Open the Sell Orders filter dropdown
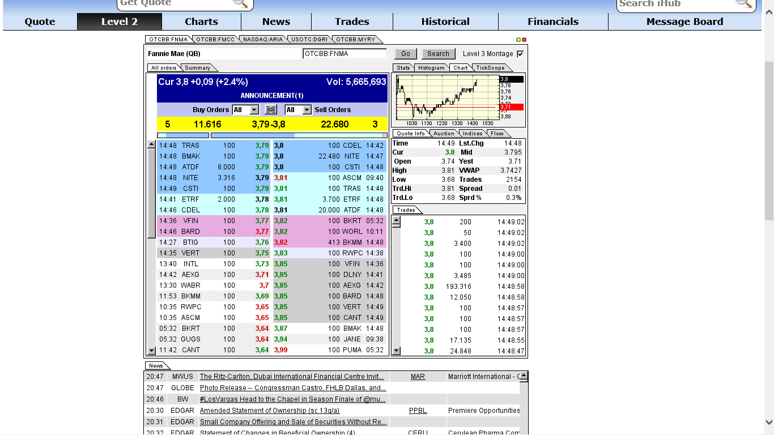This screenshot has height=435, width=774. [305, 109]
